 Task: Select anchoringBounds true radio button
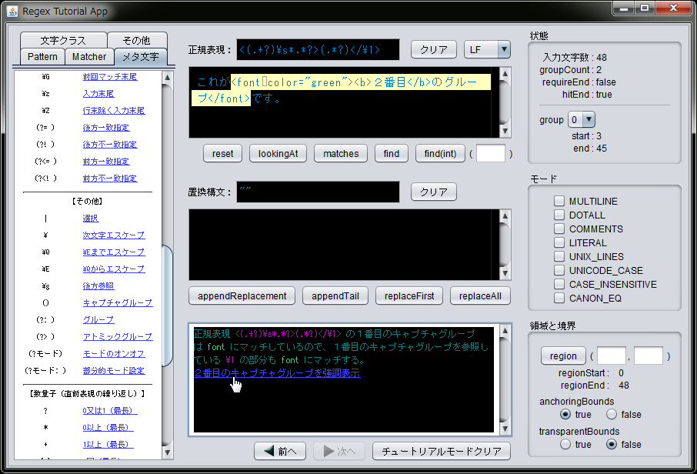(565, 414)
